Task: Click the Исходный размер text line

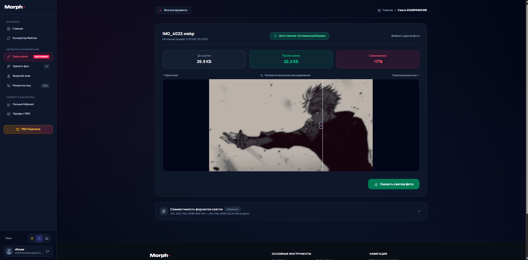Action: click(185, 39)
